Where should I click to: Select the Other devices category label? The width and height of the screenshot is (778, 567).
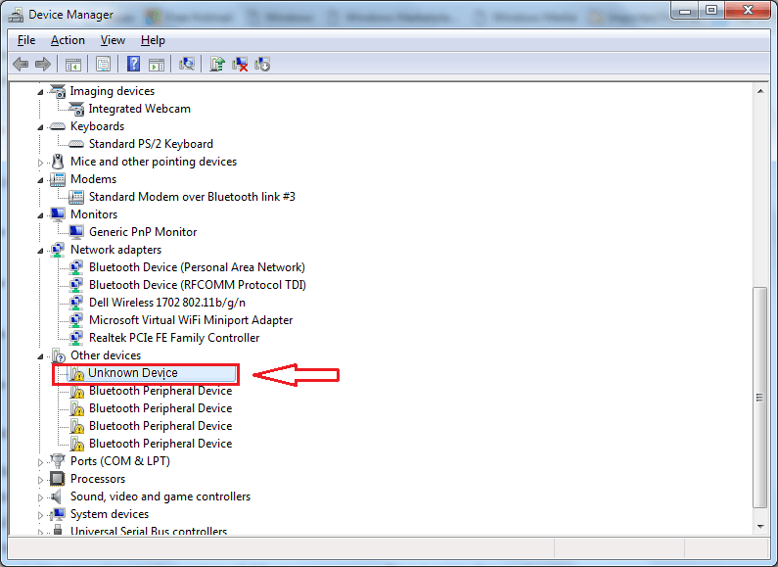[106, 355]
